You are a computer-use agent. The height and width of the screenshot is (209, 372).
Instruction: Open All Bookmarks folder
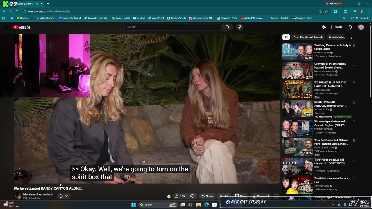coord(360,18)
